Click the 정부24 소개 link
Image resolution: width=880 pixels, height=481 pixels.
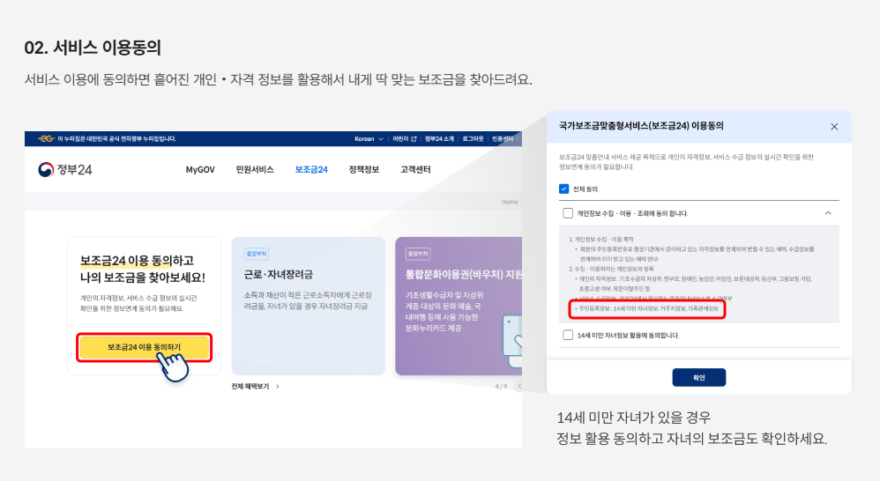(439, 139)
